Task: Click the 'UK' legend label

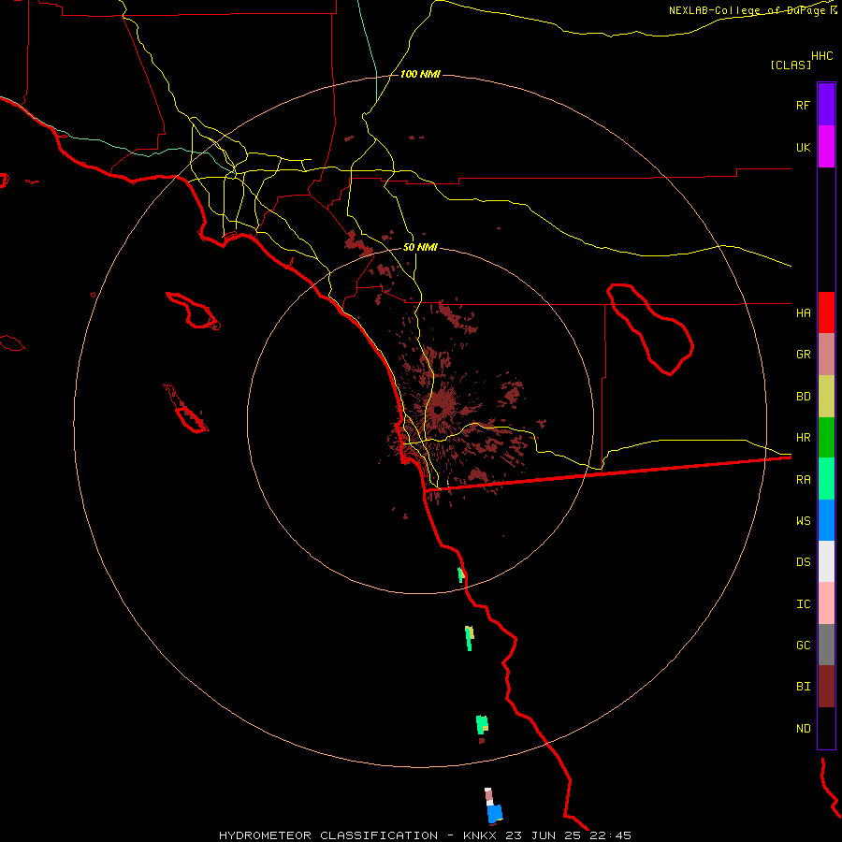Action: tap(804, 148)
